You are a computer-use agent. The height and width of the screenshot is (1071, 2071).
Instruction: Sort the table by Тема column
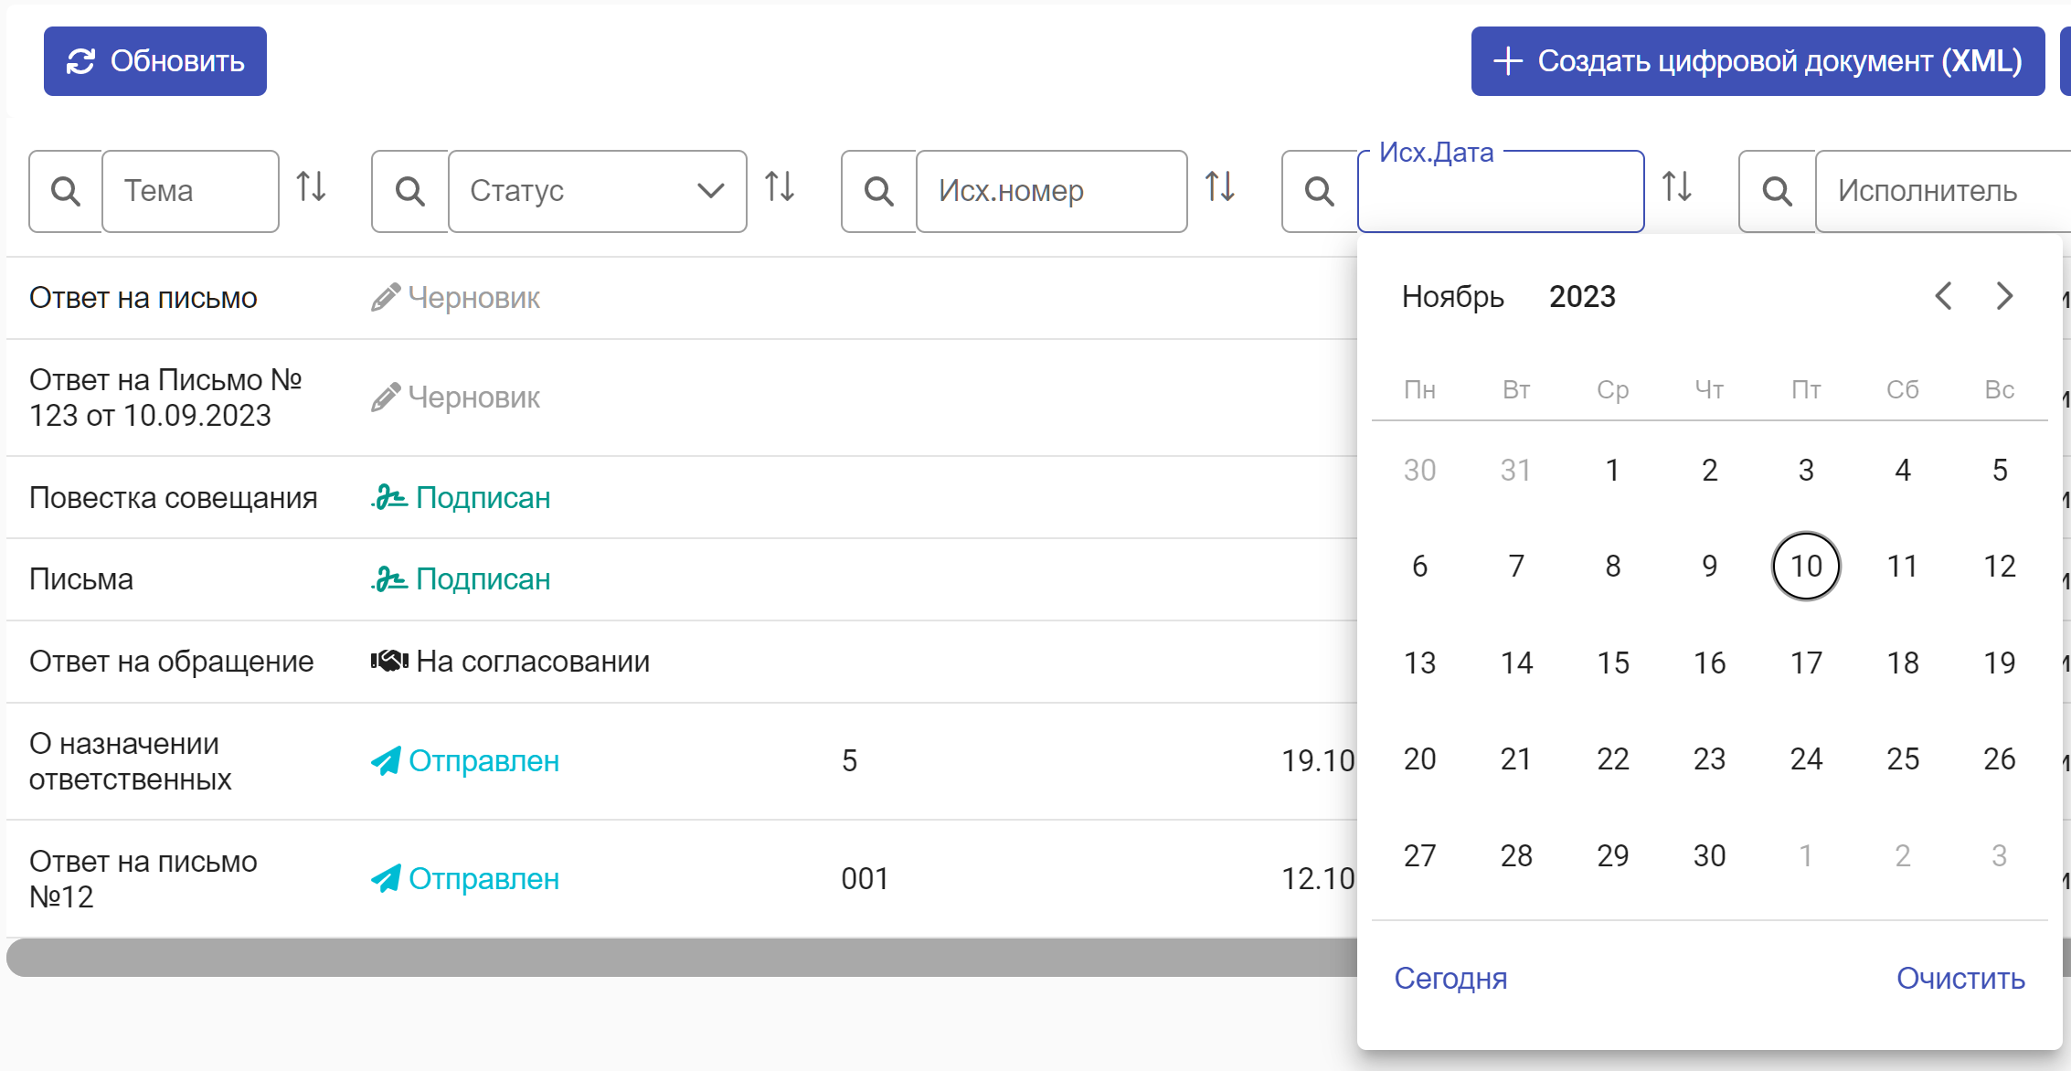312,186
